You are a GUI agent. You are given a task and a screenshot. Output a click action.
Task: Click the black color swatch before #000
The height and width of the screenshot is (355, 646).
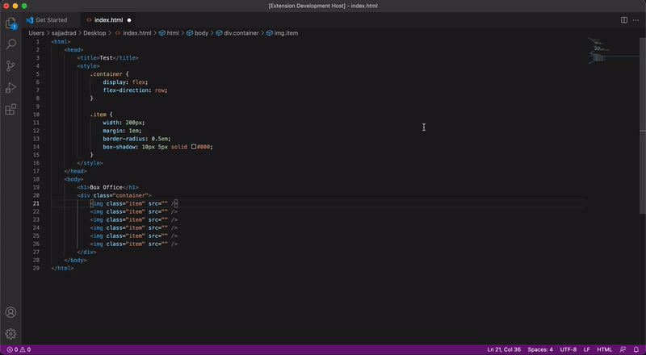tap(194, 147)
